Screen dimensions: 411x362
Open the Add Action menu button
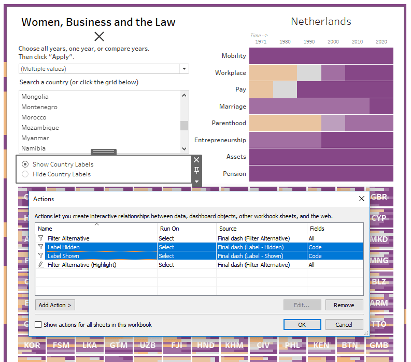pos(55,305)
